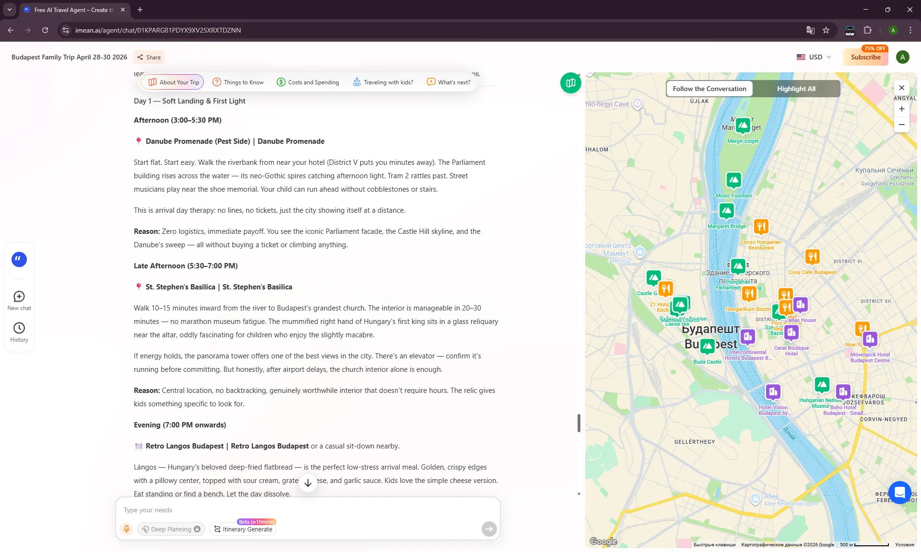Click the Intercontinental Hotels marker
Screen dimensions: 921x552
point(747,337)
